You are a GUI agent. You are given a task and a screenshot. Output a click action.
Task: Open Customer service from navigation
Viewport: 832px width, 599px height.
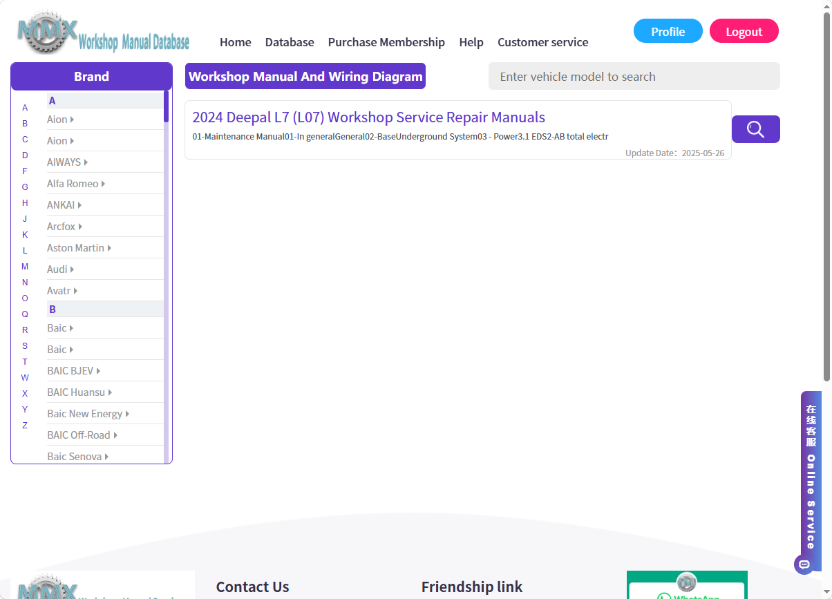pos(543,42)
